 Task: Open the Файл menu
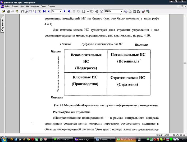pyautogui.click(x=7, y=6)
